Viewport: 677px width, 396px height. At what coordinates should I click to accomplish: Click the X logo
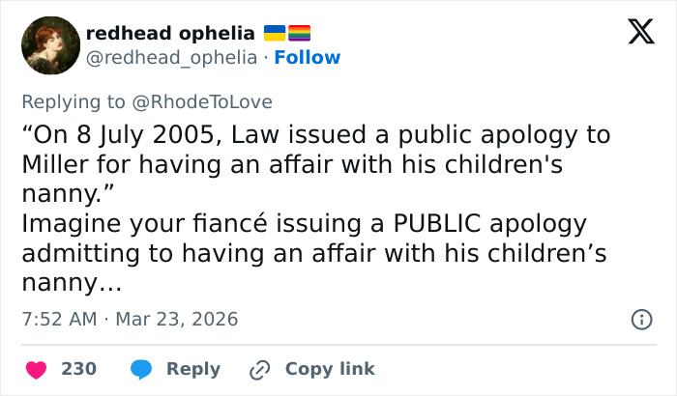click(x=634, y=35)
